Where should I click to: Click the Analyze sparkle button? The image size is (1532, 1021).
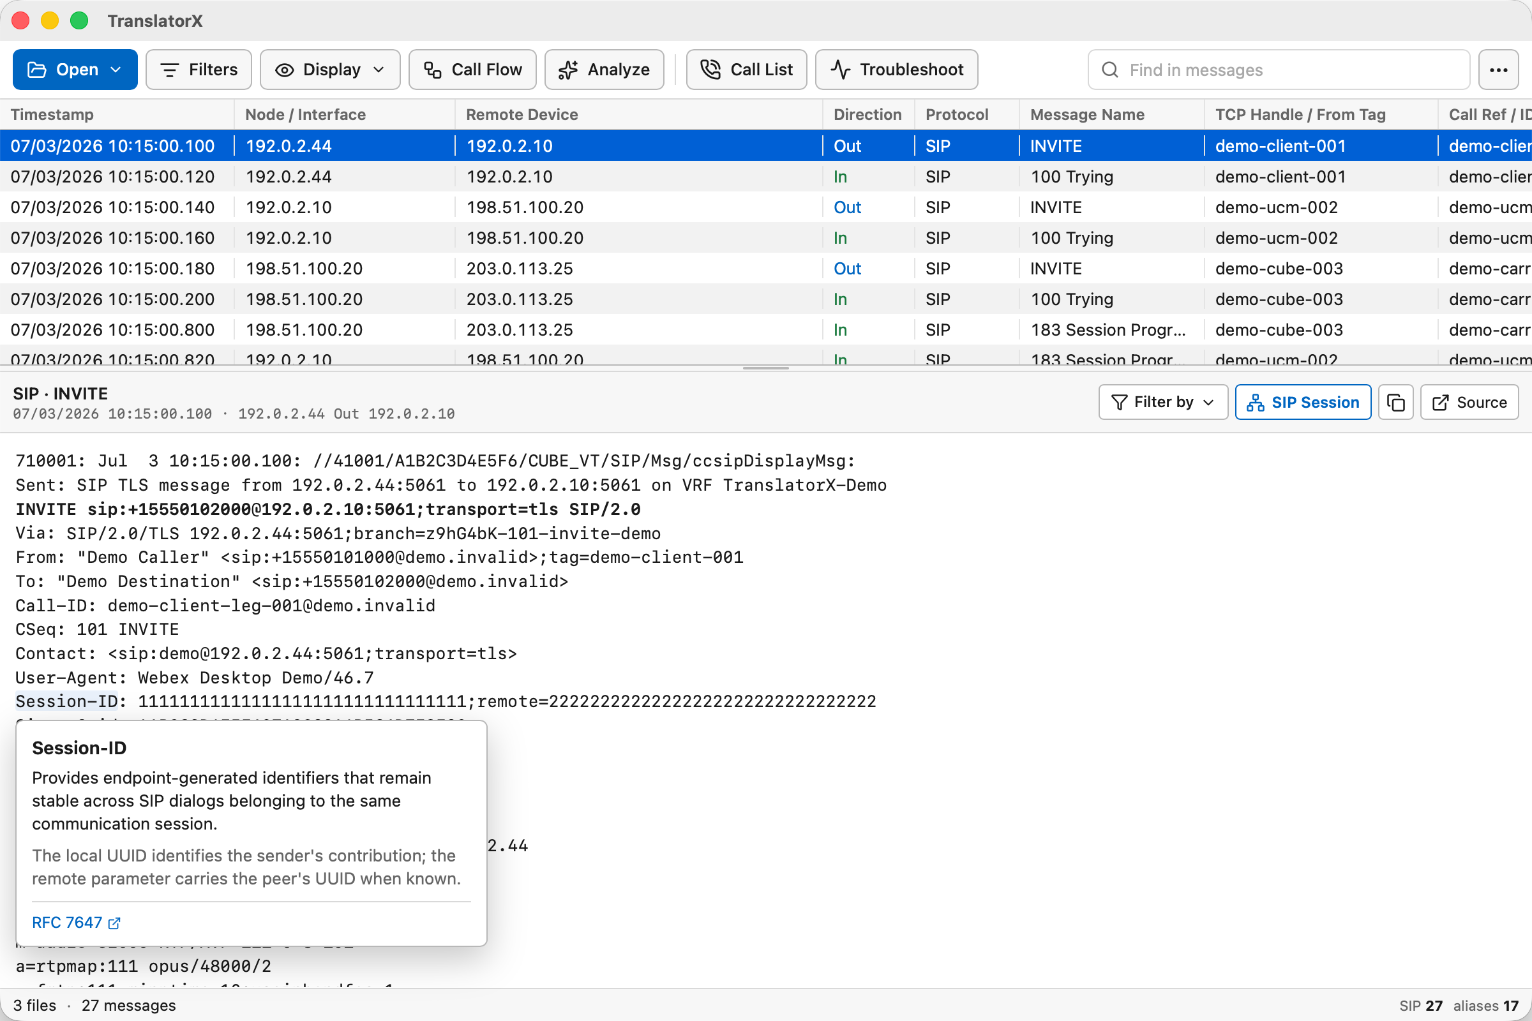604,70
